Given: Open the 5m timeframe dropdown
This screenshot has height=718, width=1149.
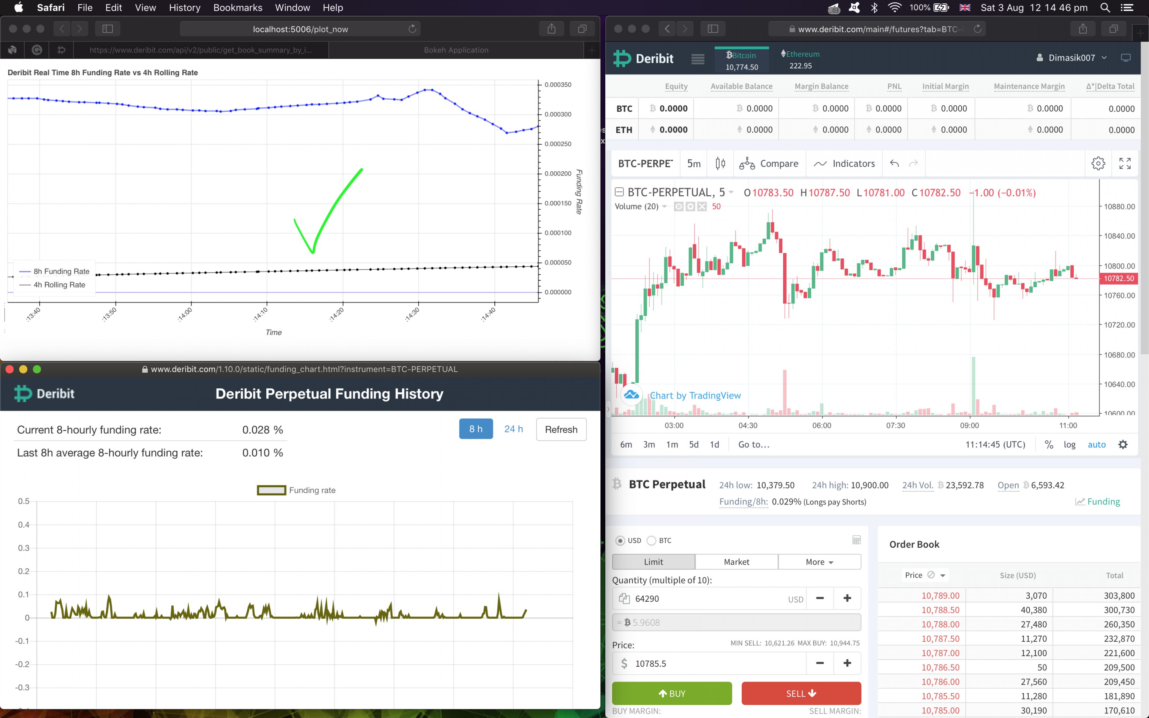Looking at the screenshot, I should click(x=693, y=163).
